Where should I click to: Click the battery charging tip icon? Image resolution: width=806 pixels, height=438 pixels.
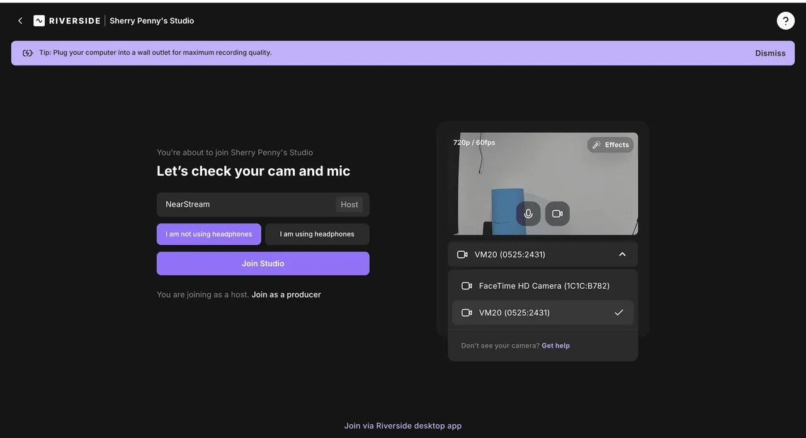[x=28, y=53]
